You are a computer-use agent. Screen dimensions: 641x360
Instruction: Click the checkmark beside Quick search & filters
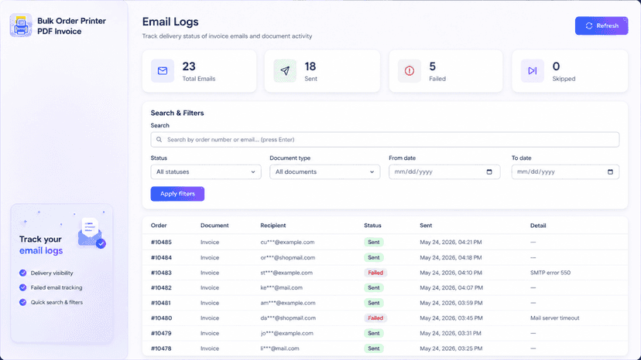[23, 303]
